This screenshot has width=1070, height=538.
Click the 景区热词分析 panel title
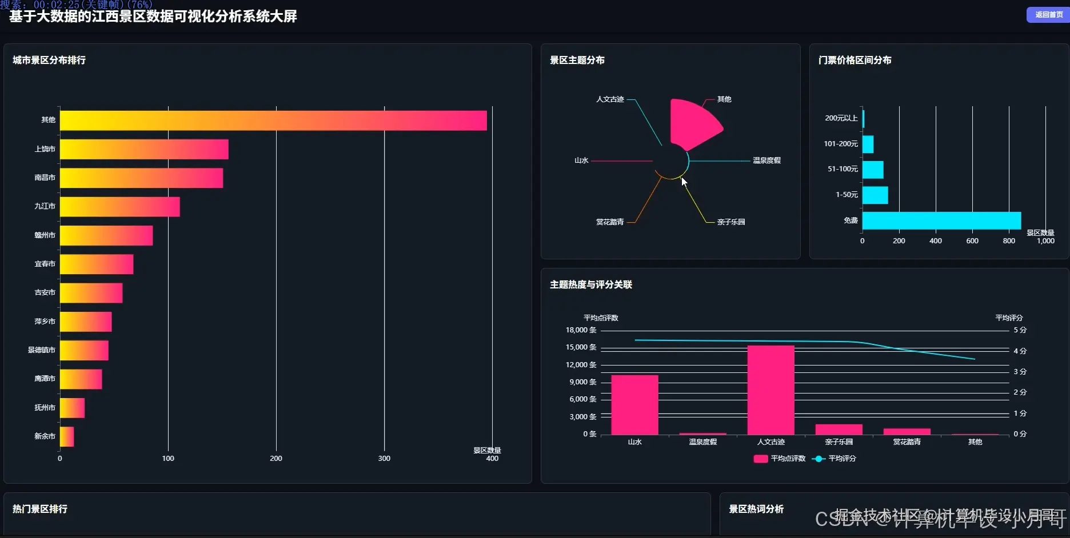pyautogui.click(x=756, y=509)
